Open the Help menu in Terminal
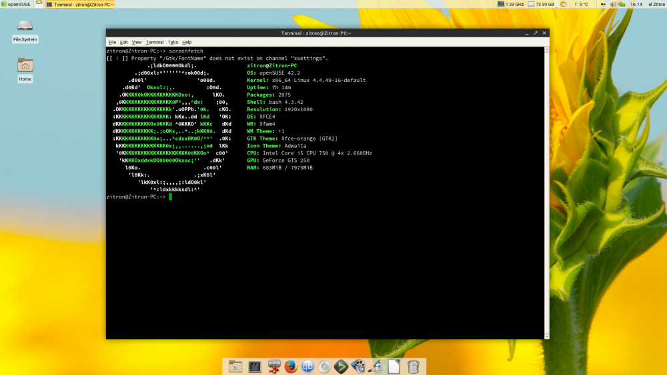Screen dimensions: 667x375 187,43
